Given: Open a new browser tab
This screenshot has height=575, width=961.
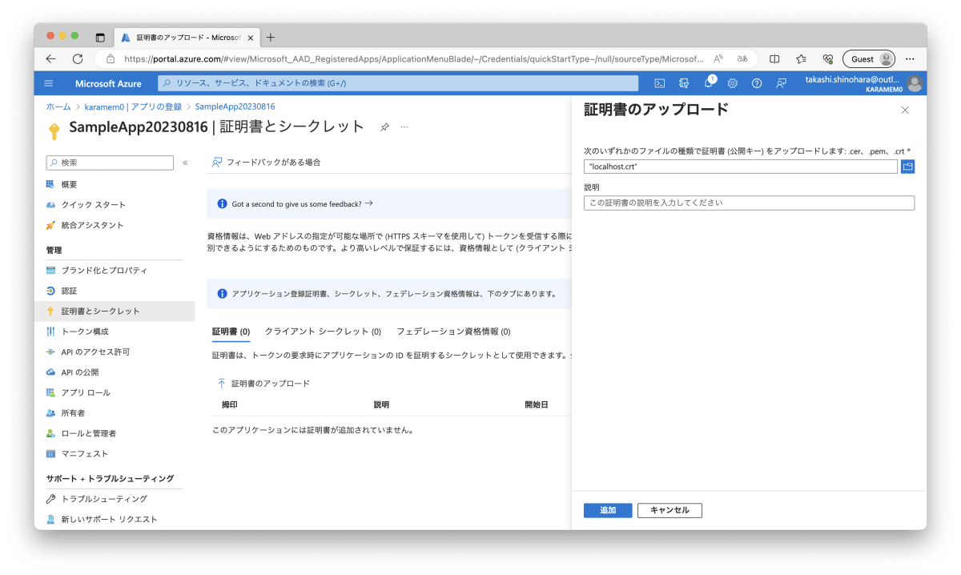Looking at the screenshot, I should point(271,38).
